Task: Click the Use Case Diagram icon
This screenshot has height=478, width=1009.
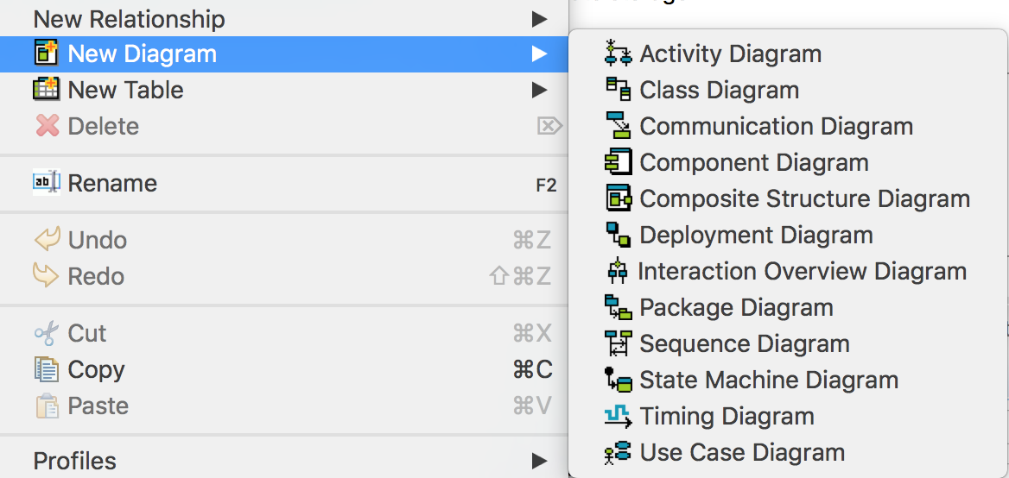Action: 619,452
